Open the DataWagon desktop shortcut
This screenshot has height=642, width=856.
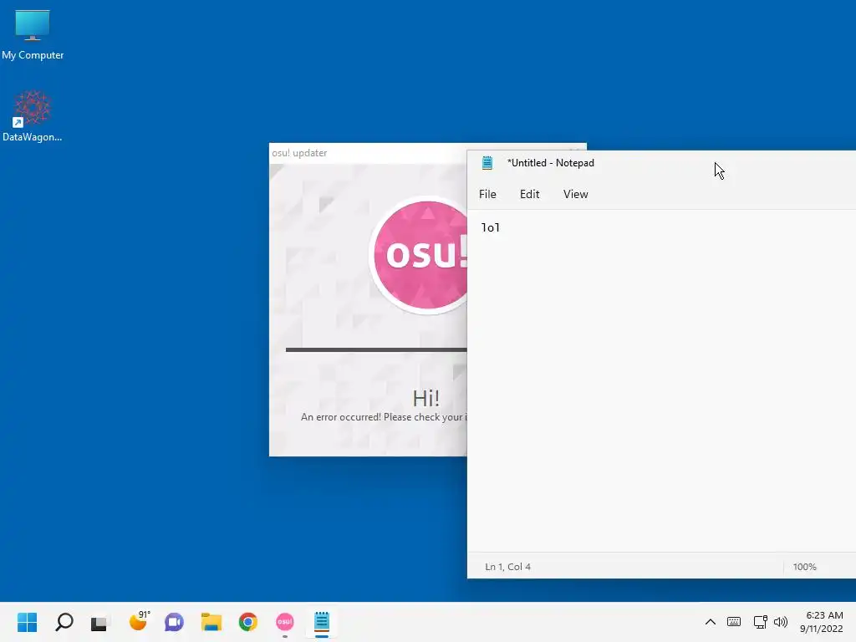[33, 115]
